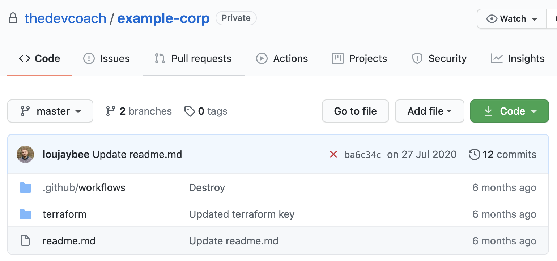Viewport: 557px width, 261px height.
Task: Click the Go to file button
Action: (x=355, y=111)
